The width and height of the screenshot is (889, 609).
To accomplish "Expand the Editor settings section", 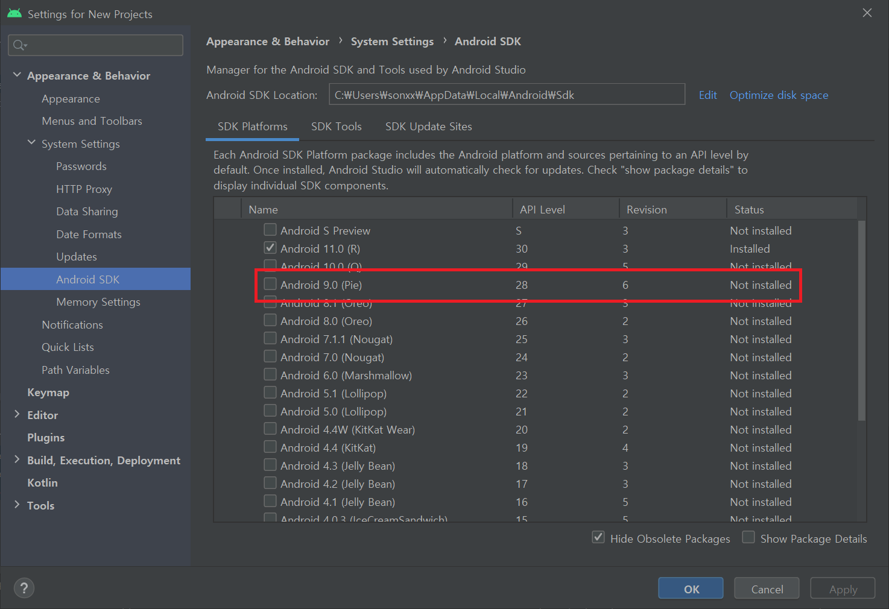I will (x=17, y=414).
